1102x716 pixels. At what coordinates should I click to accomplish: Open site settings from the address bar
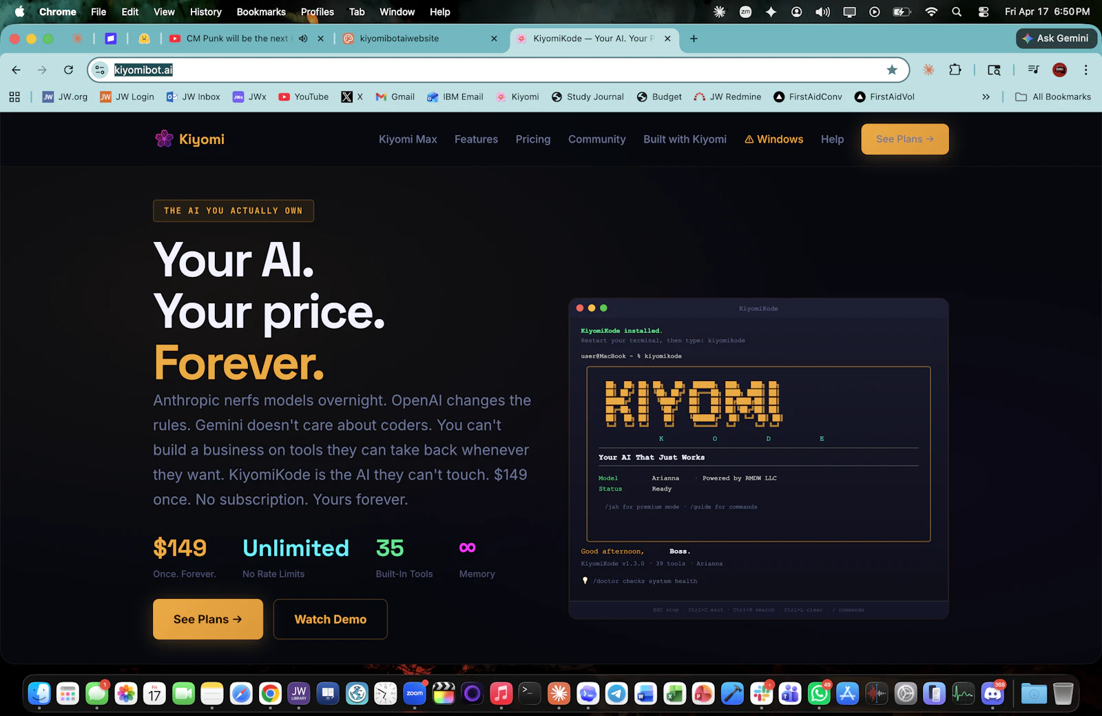coord(101,70)
